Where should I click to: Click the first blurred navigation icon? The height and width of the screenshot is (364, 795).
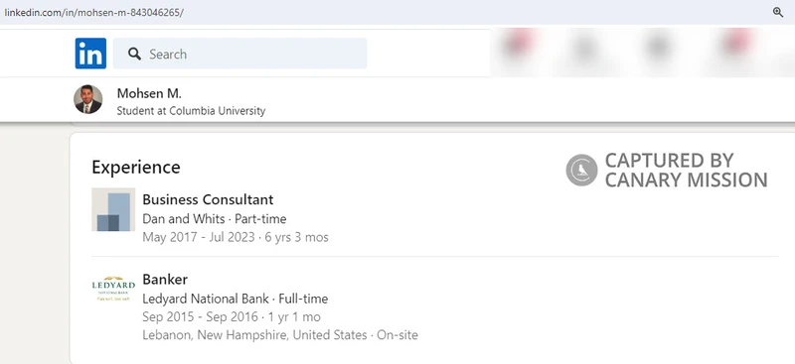[516, 47]
